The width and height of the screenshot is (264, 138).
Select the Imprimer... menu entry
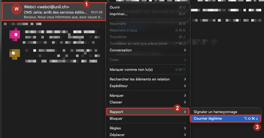pyautogui.click(x=119, y=14)
